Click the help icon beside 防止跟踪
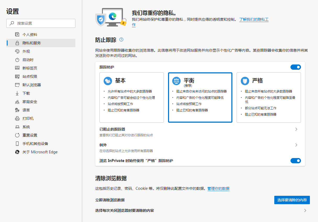This screenshot has width=318, height=222. pos(121,40)
